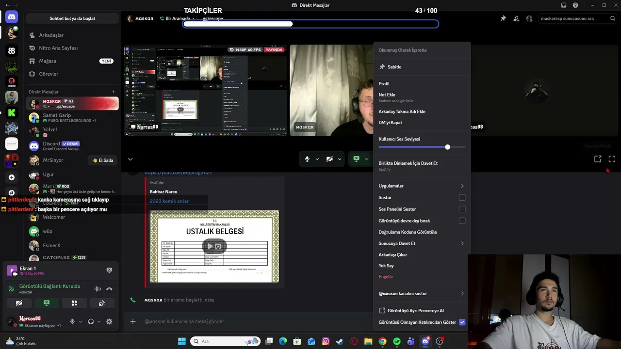
Task: Open Instagram from the taskbar
Action: coord(326,341)
